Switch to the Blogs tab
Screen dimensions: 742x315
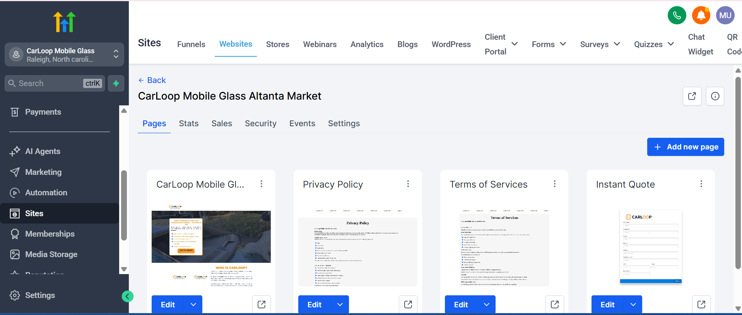click(407, 44)
